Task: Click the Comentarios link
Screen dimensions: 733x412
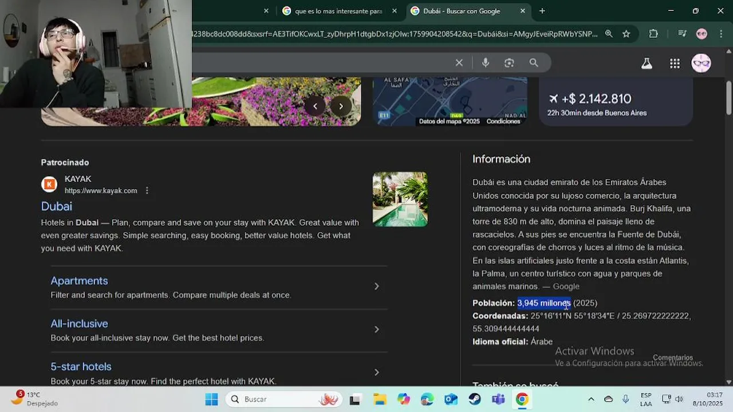Action: [673, 358]
